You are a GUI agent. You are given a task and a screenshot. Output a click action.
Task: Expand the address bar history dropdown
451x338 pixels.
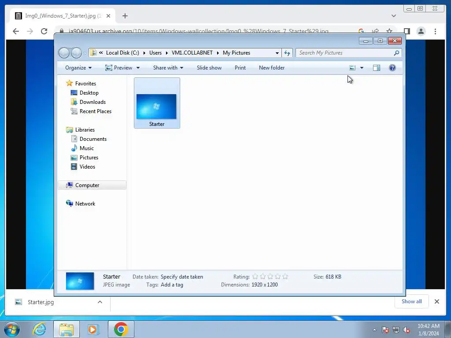[277, 53]
